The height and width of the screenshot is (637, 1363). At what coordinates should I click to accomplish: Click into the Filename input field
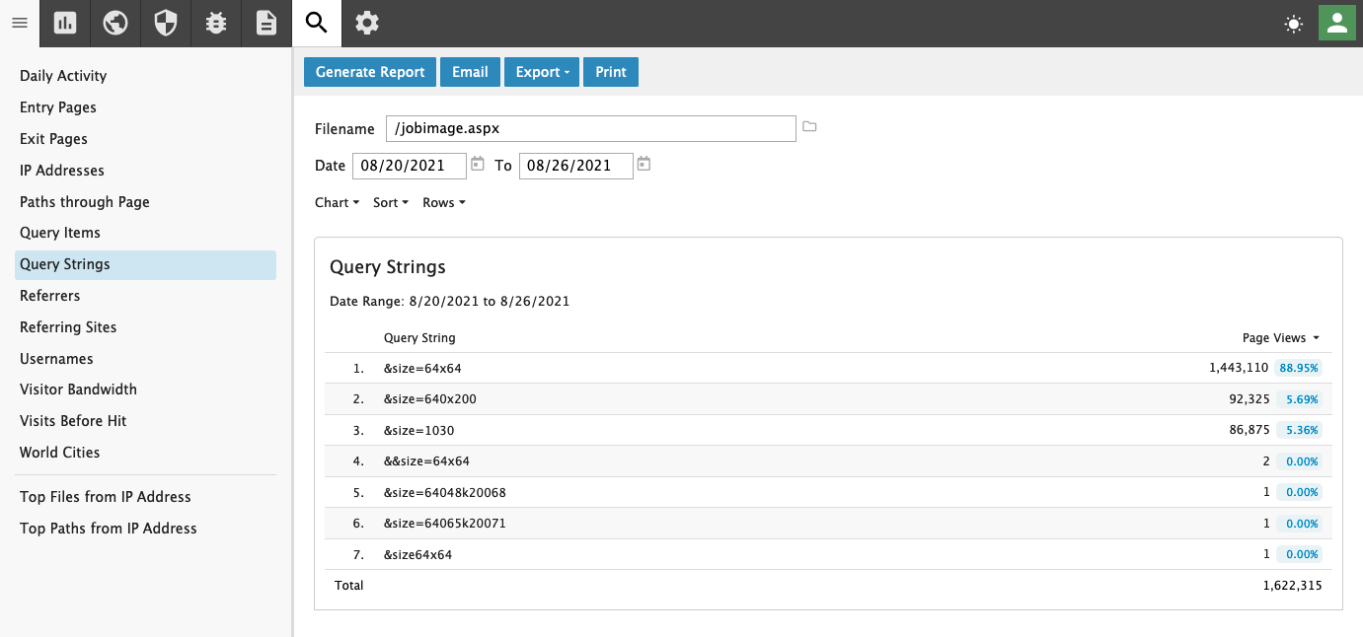(x=590, y=128)
